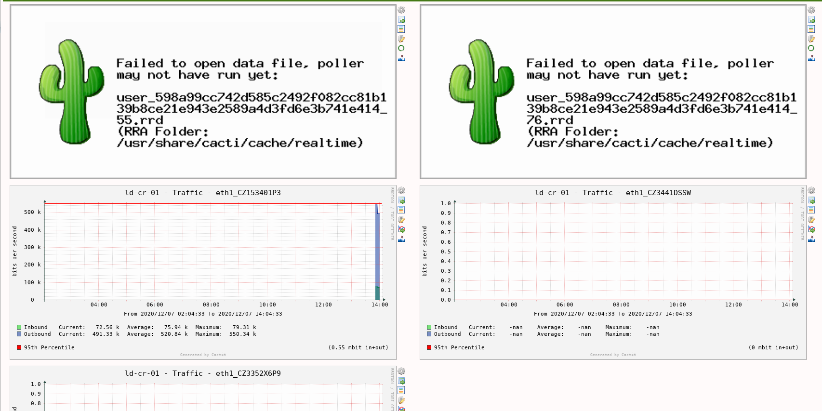Open spike kill tool for eth1_CZ153401P3 graph

click(x=401, y=239)
